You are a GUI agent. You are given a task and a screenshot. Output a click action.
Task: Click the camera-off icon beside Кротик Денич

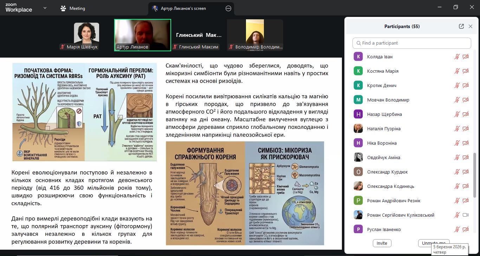tap(466, 85)
